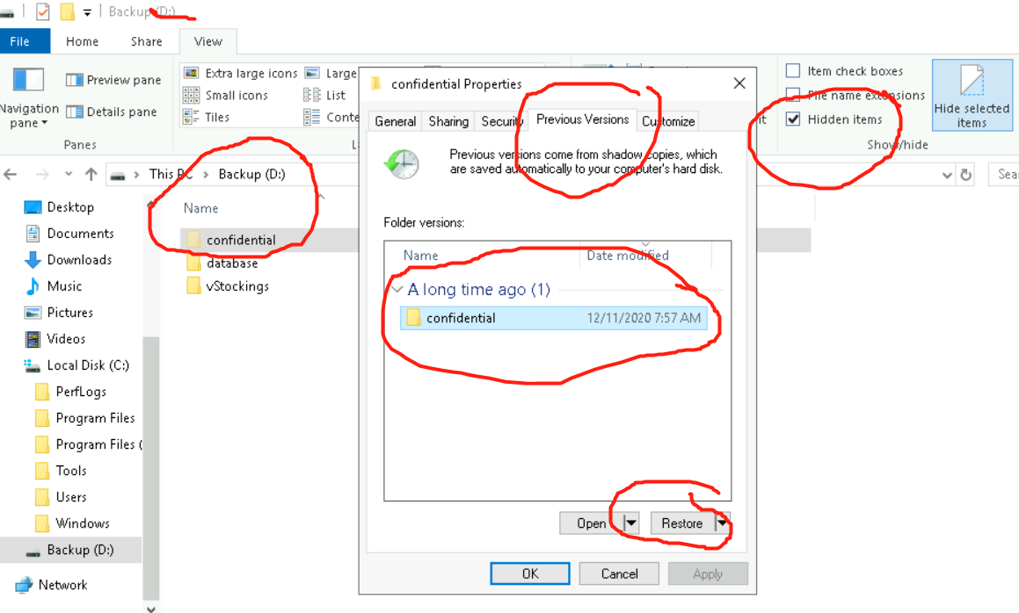Switch to the Security tab
1019x613 pixels.
click(502, 121)
